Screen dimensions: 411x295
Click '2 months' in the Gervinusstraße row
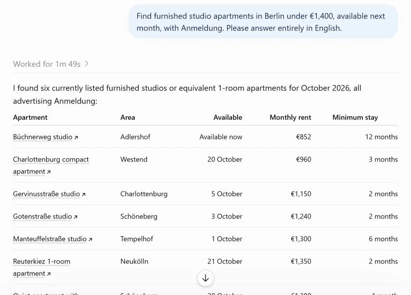[x=383, y=194]
